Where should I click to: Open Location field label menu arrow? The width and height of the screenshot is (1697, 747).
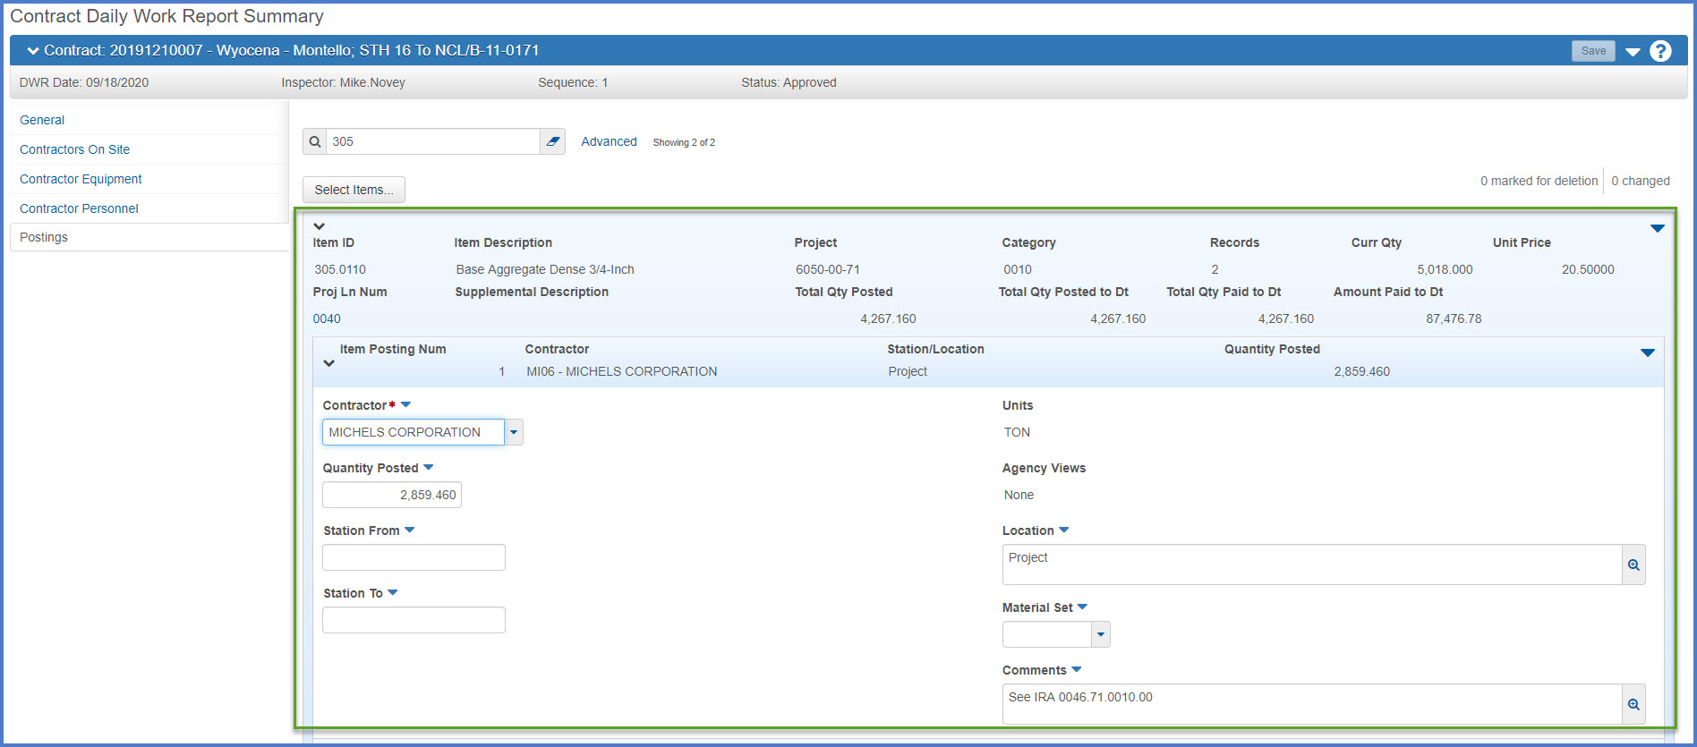pyautogui.click(x=1064, y=531)
